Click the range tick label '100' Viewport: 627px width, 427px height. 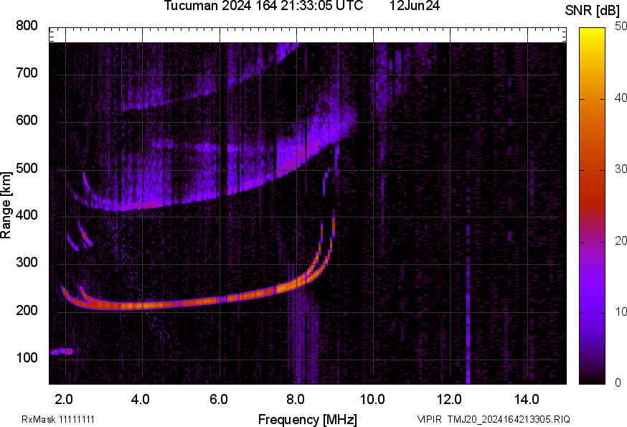[x=27, y=358]
